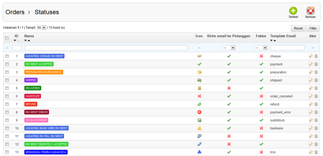The image size is (323, 156).
Task: Open the ON BACKORDER pink label
Action: (x=36, y=120)
